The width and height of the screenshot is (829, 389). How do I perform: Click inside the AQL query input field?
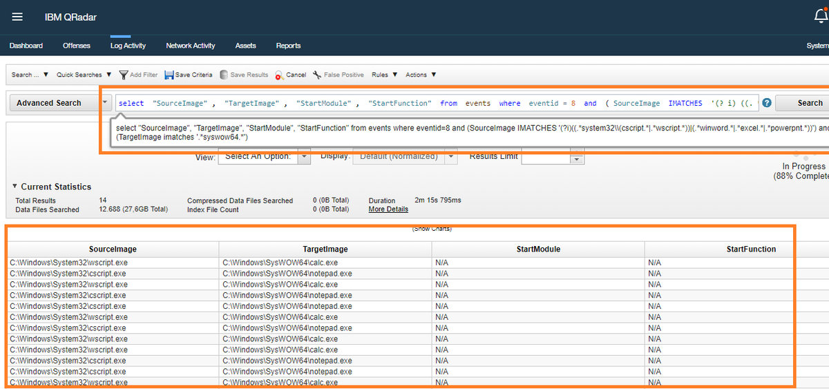coord(437,103)
